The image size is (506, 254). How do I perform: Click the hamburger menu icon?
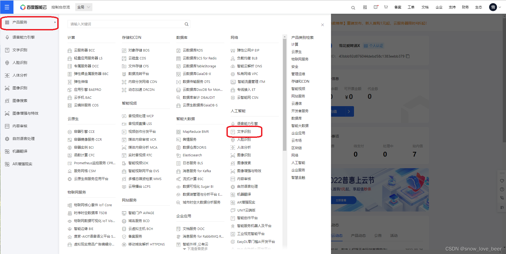(7, 7)
